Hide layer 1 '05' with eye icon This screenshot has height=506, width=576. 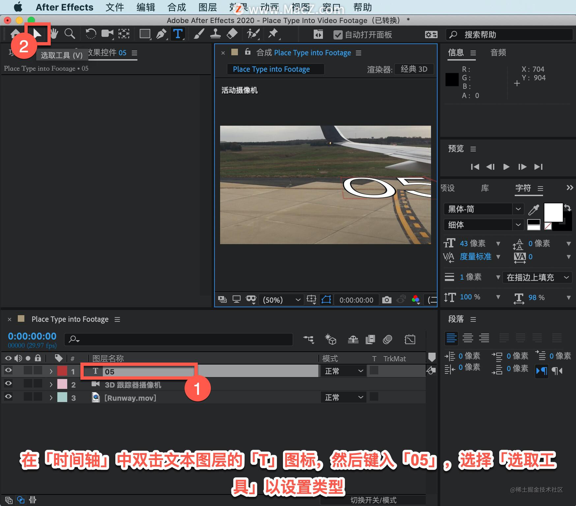click(8, 370)
